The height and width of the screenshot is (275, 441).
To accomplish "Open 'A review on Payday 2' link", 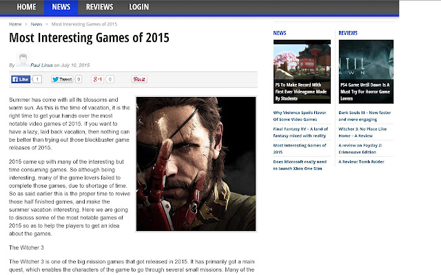I will [x=360, y=148].
